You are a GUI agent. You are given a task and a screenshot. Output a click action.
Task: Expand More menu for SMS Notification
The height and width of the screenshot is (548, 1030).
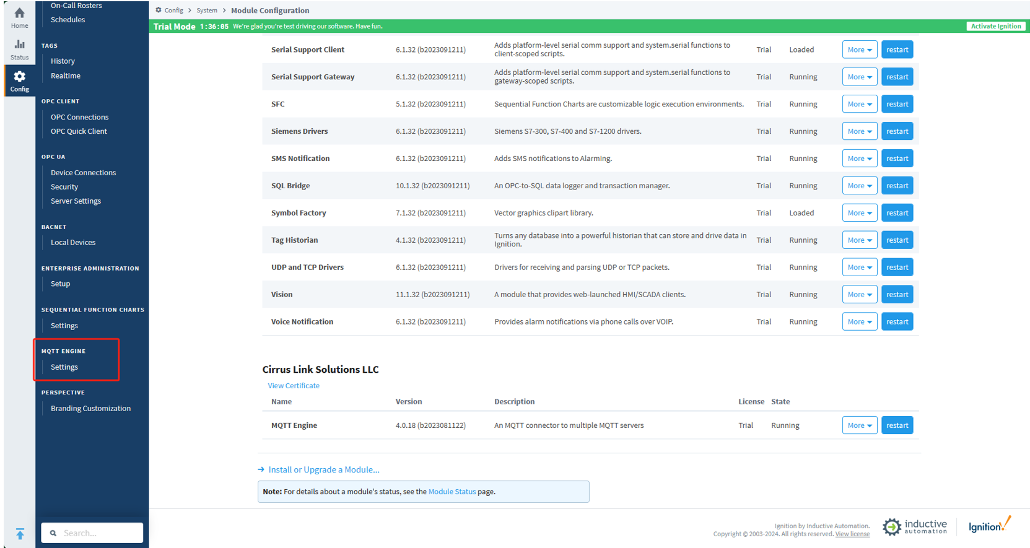pyautogui.click(x=860, y=159)
